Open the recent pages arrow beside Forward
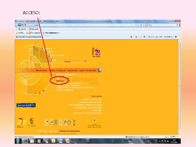The height and width of the screenshot is (147, 196). pos(22,25)
